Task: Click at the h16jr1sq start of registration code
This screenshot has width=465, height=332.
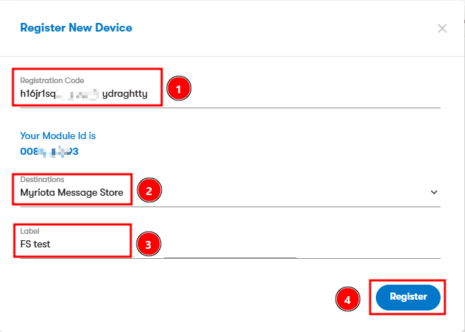Action: coord(38,94)
